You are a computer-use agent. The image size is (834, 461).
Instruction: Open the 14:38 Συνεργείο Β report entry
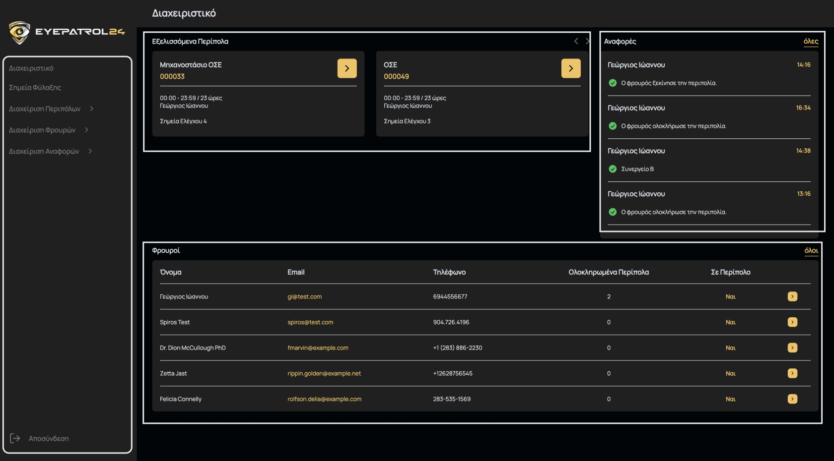(x=708, y=160)
